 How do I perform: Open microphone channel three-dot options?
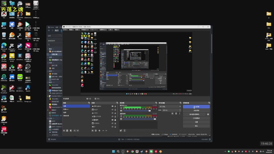pos(121,108)
